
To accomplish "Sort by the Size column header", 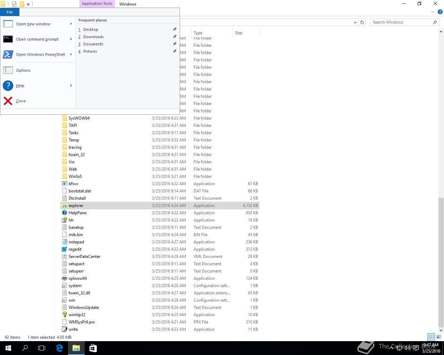I will (246, 33).
